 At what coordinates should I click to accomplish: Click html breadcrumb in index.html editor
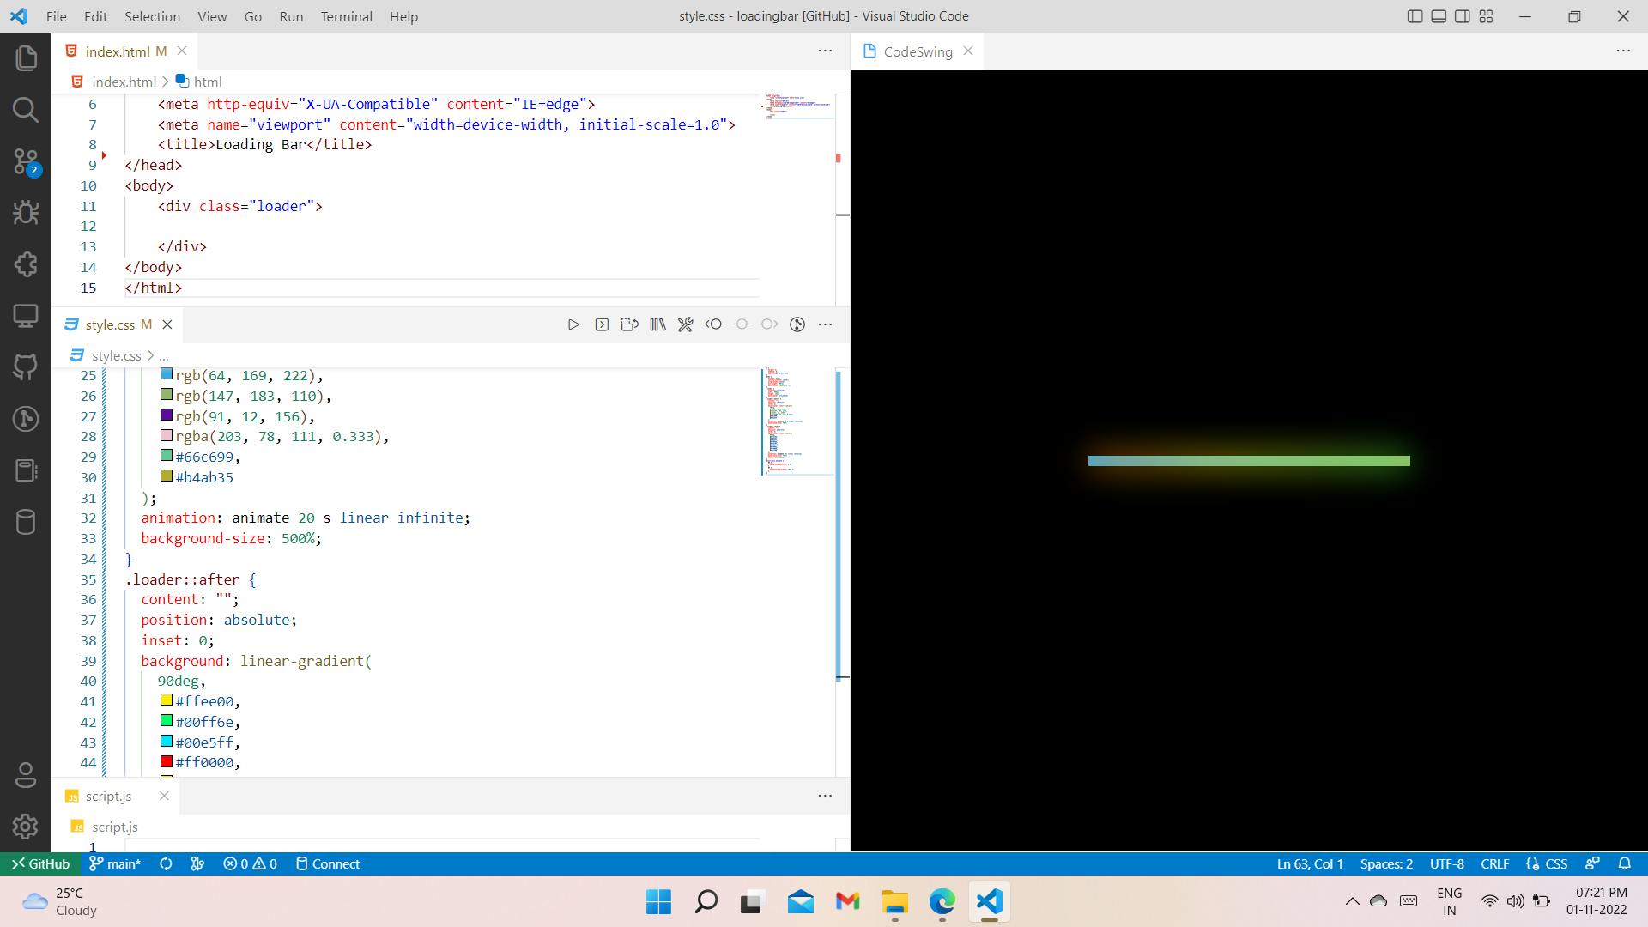198,82
